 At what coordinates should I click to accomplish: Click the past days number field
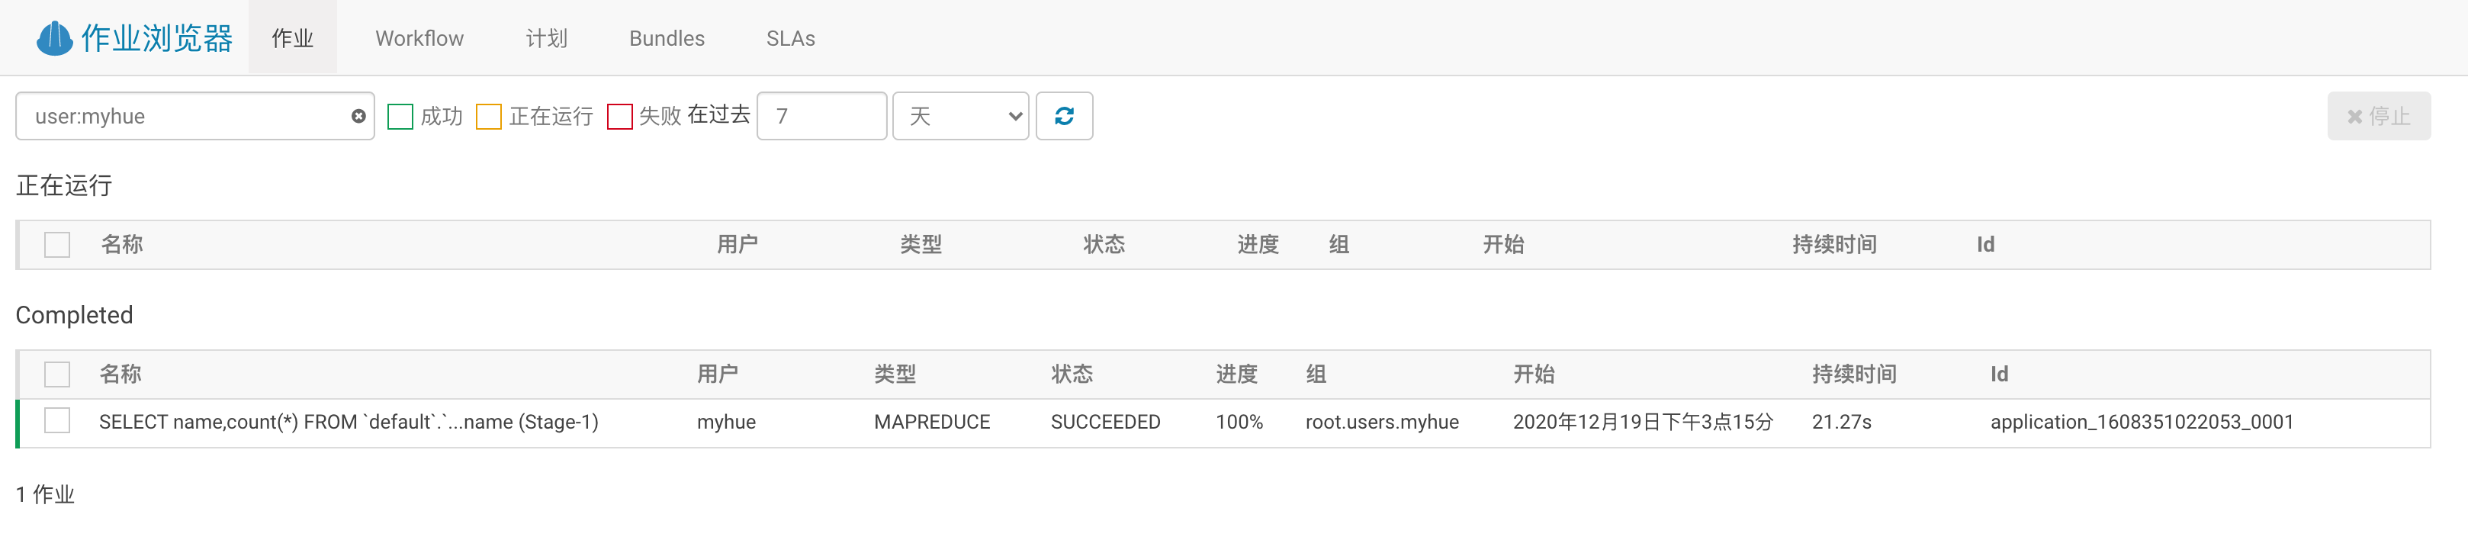[820, 116]
